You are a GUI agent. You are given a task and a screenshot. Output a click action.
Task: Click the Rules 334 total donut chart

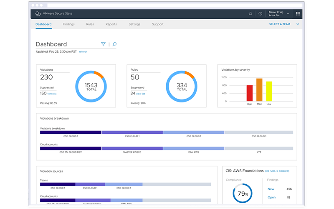(182, 86)
